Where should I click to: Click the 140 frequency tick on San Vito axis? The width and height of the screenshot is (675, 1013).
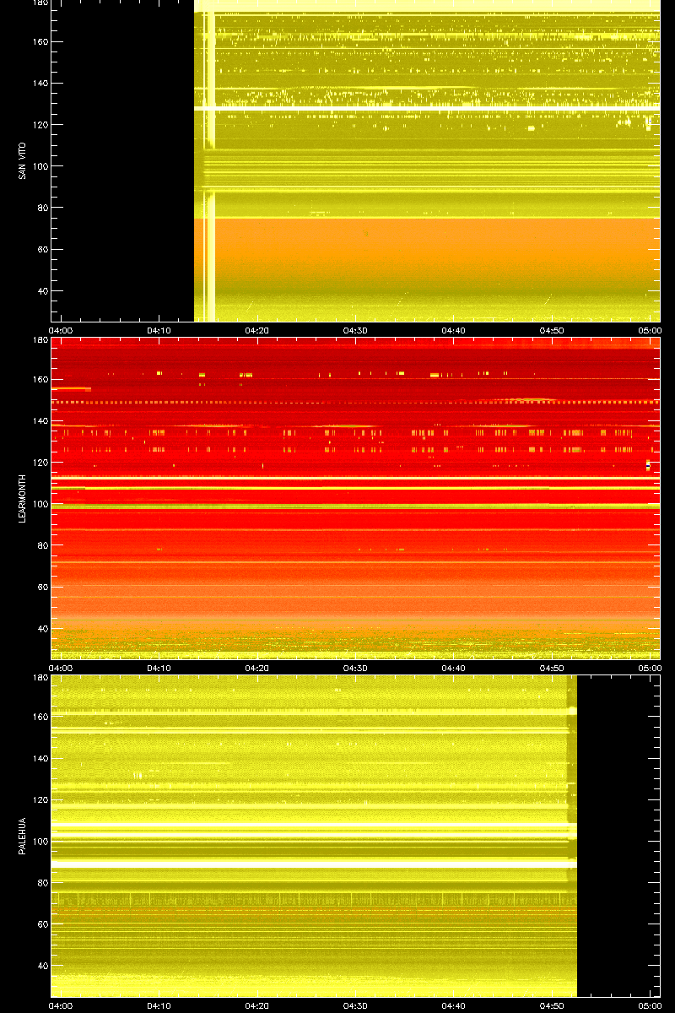point(40,83)
